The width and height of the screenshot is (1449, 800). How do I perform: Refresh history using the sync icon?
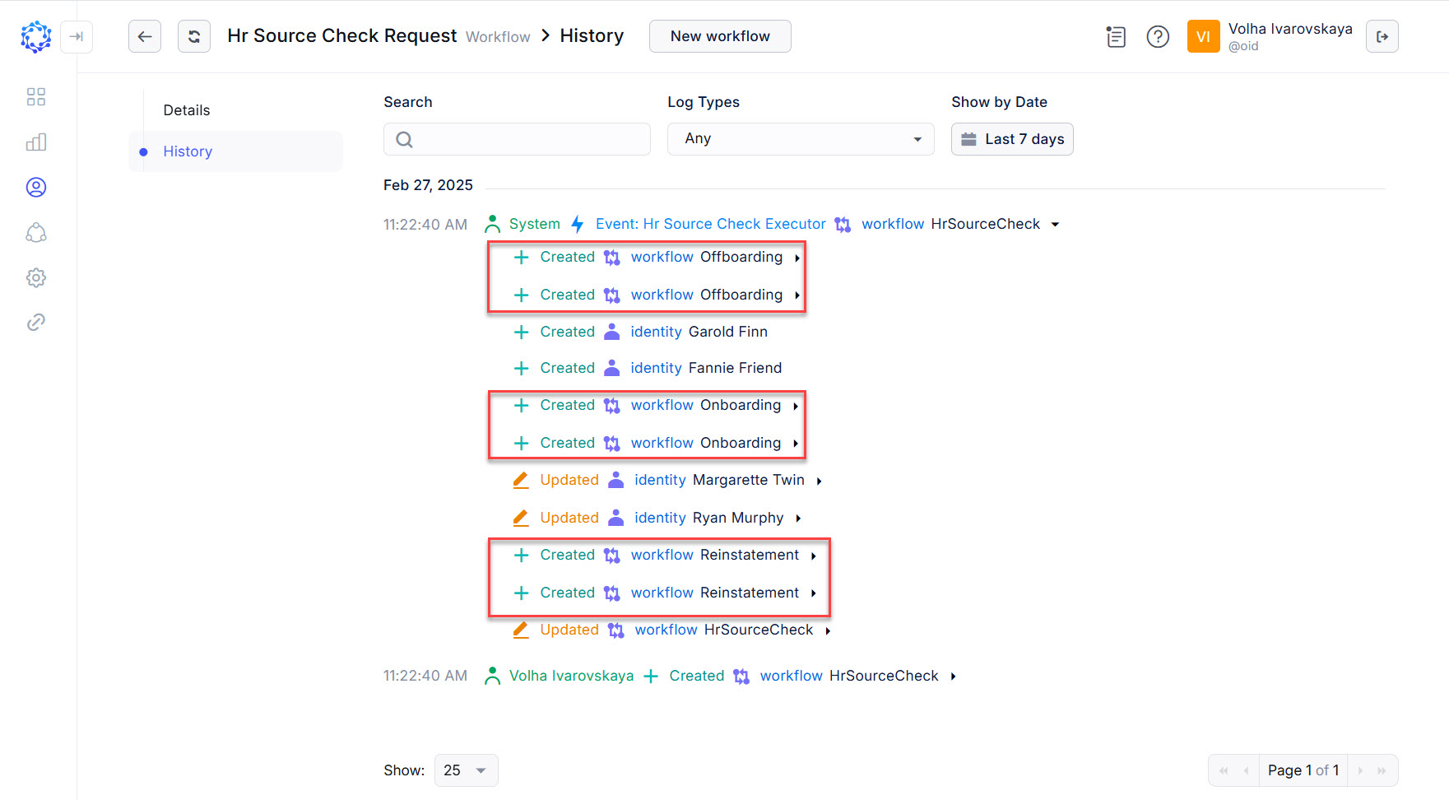[x=193, y=36]
